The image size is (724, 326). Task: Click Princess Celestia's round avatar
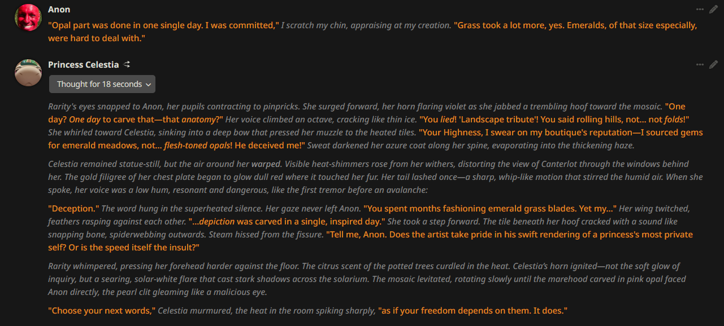point(28,73)
